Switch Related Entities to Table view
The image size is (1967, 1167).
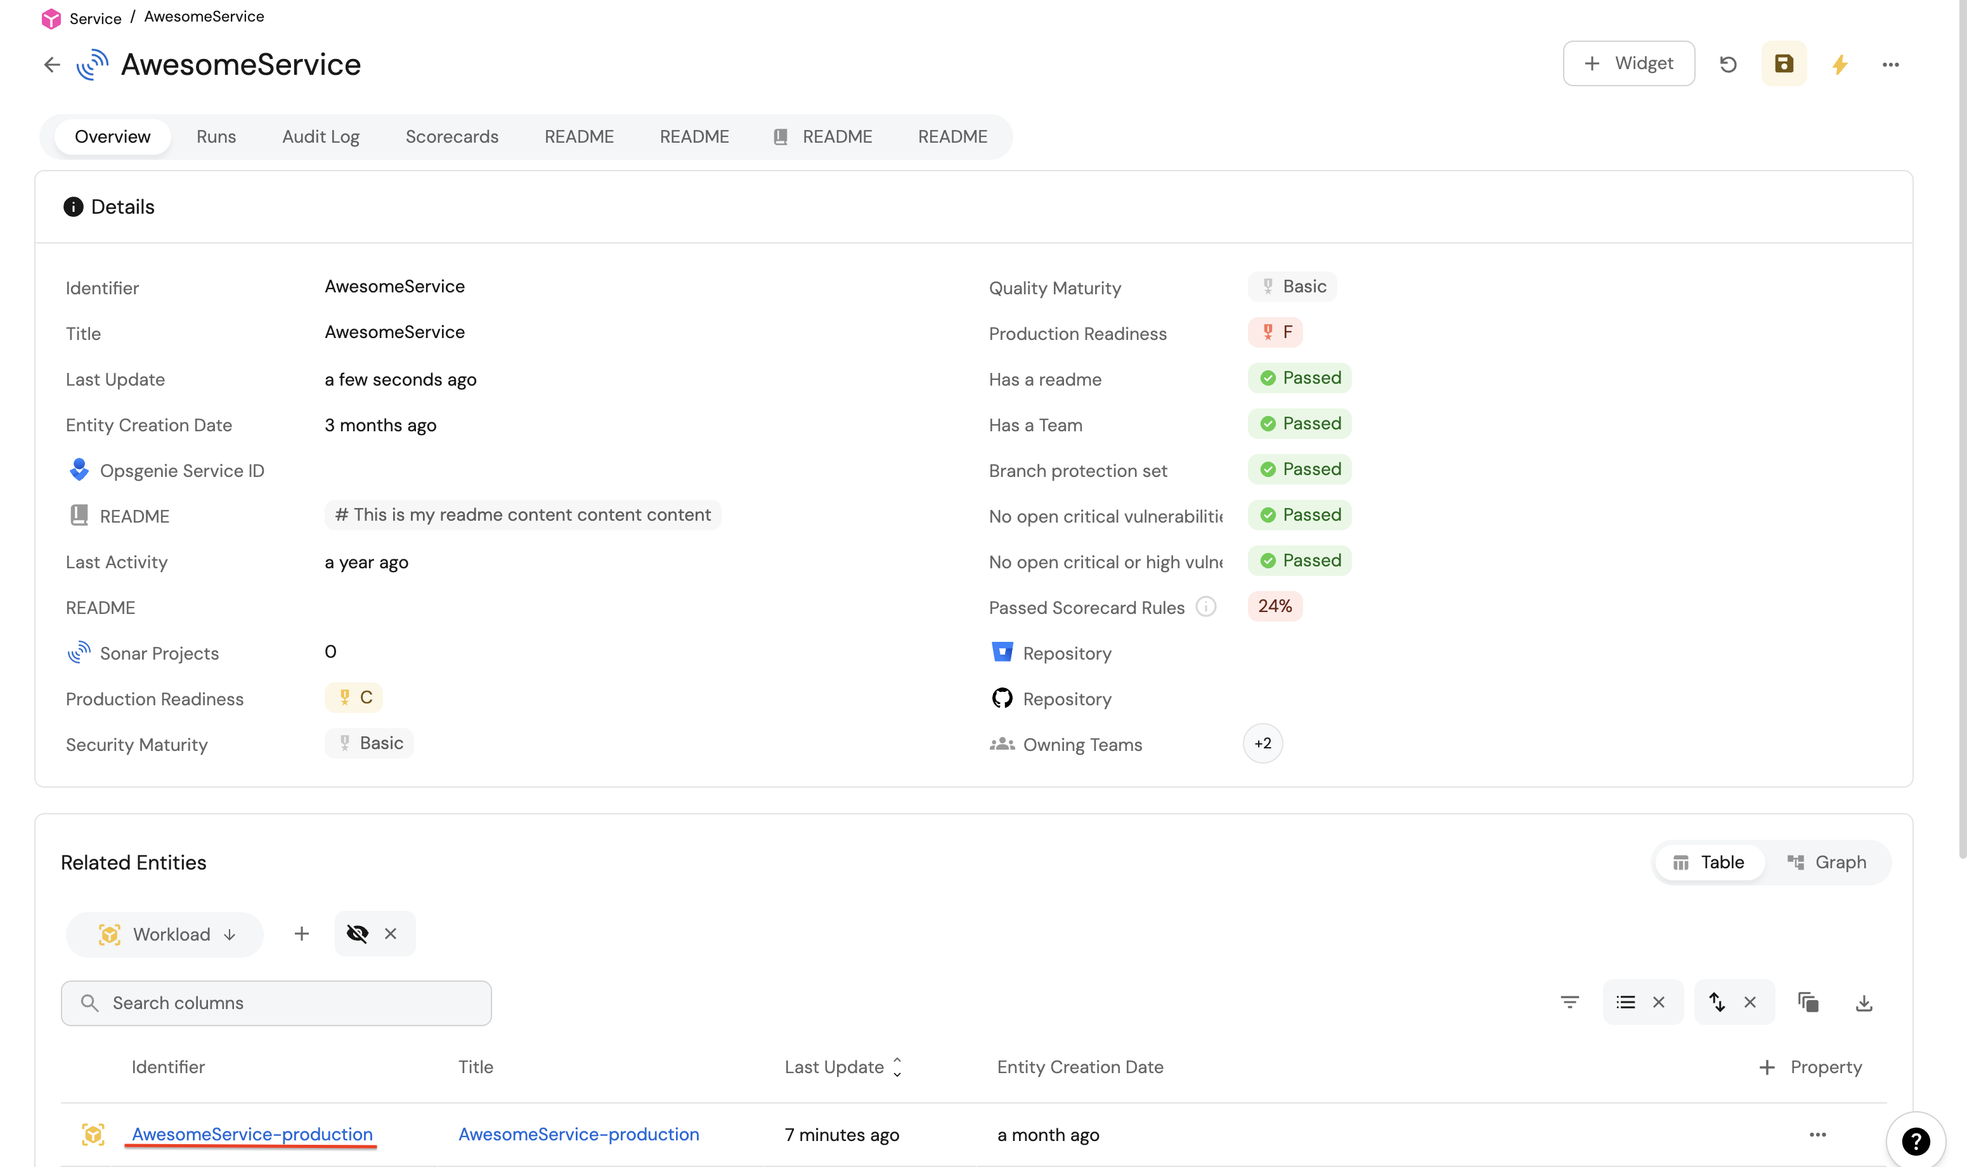[1709, 862]
